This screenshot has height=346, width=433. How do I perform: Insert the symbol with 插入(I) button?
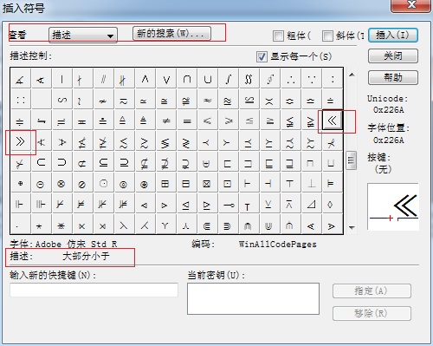tap(393, 36)
